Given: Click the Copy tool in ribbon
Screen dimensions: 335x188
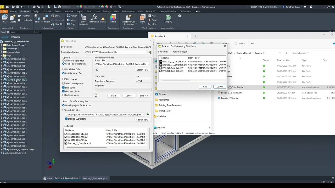Looking at the screenshot, I should pyautogui.click(x=71, y=24).
